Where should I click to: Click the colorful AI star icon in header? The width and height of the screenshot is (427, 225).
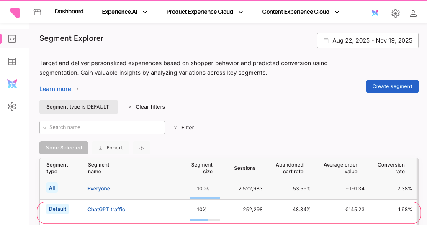pyautogui.click(x=375, y=13)
